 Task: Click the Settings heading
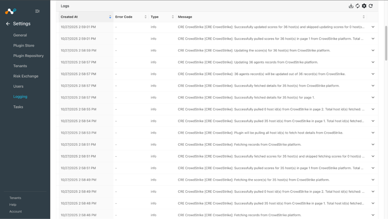click(x=22, y=24)
